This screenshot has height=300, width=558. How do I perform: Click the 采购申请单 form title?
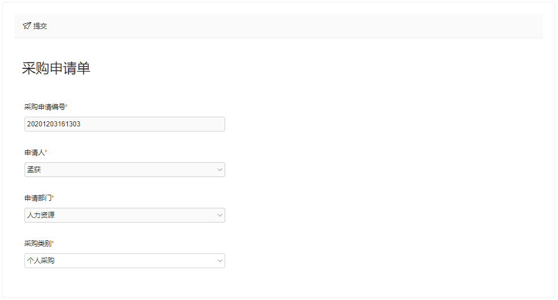pyautogui.click(x=56, y=68)
